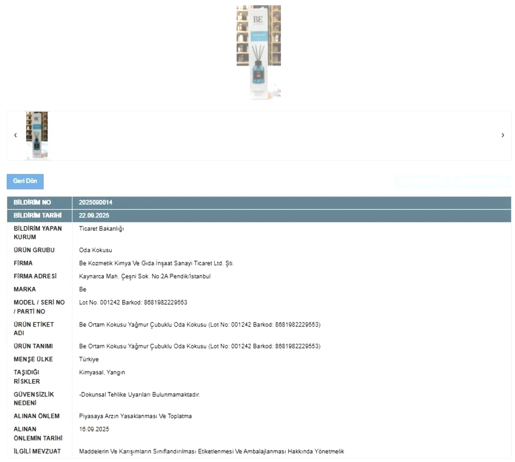Click the BİLDİRİM TARİHİ label

tap(38, 216)
